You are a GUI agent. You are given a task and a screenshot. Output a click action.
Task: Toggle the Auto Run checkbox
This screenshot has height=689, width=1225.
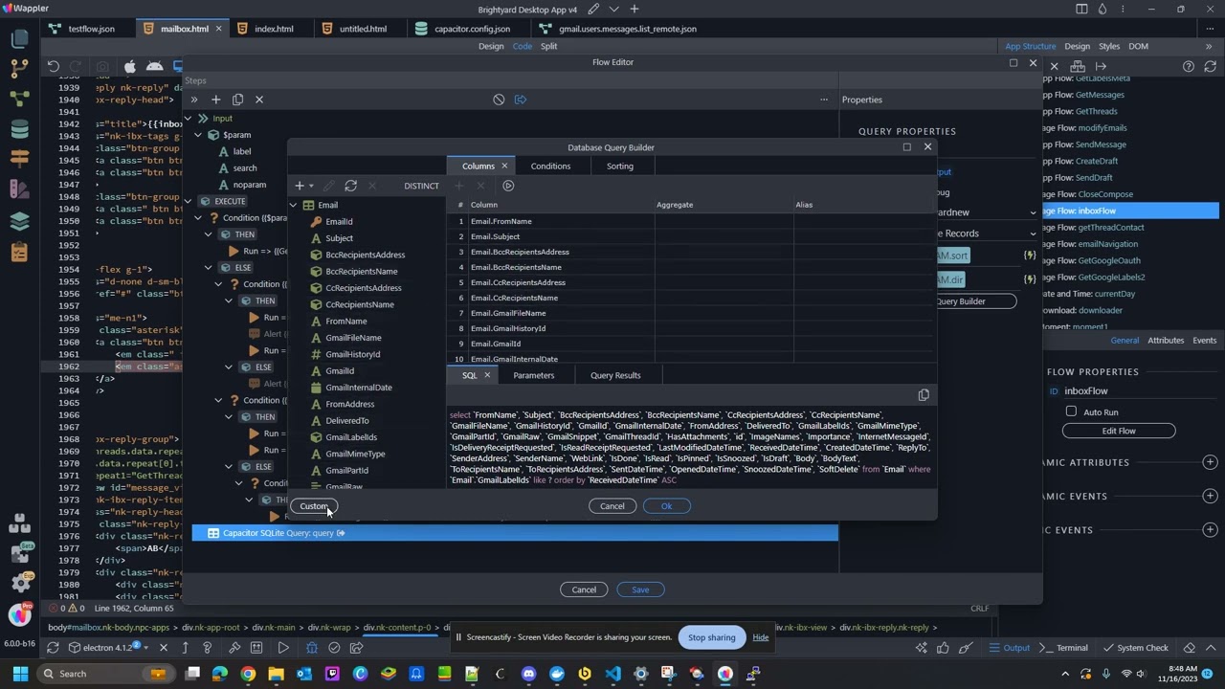(x=1071, y=412)
